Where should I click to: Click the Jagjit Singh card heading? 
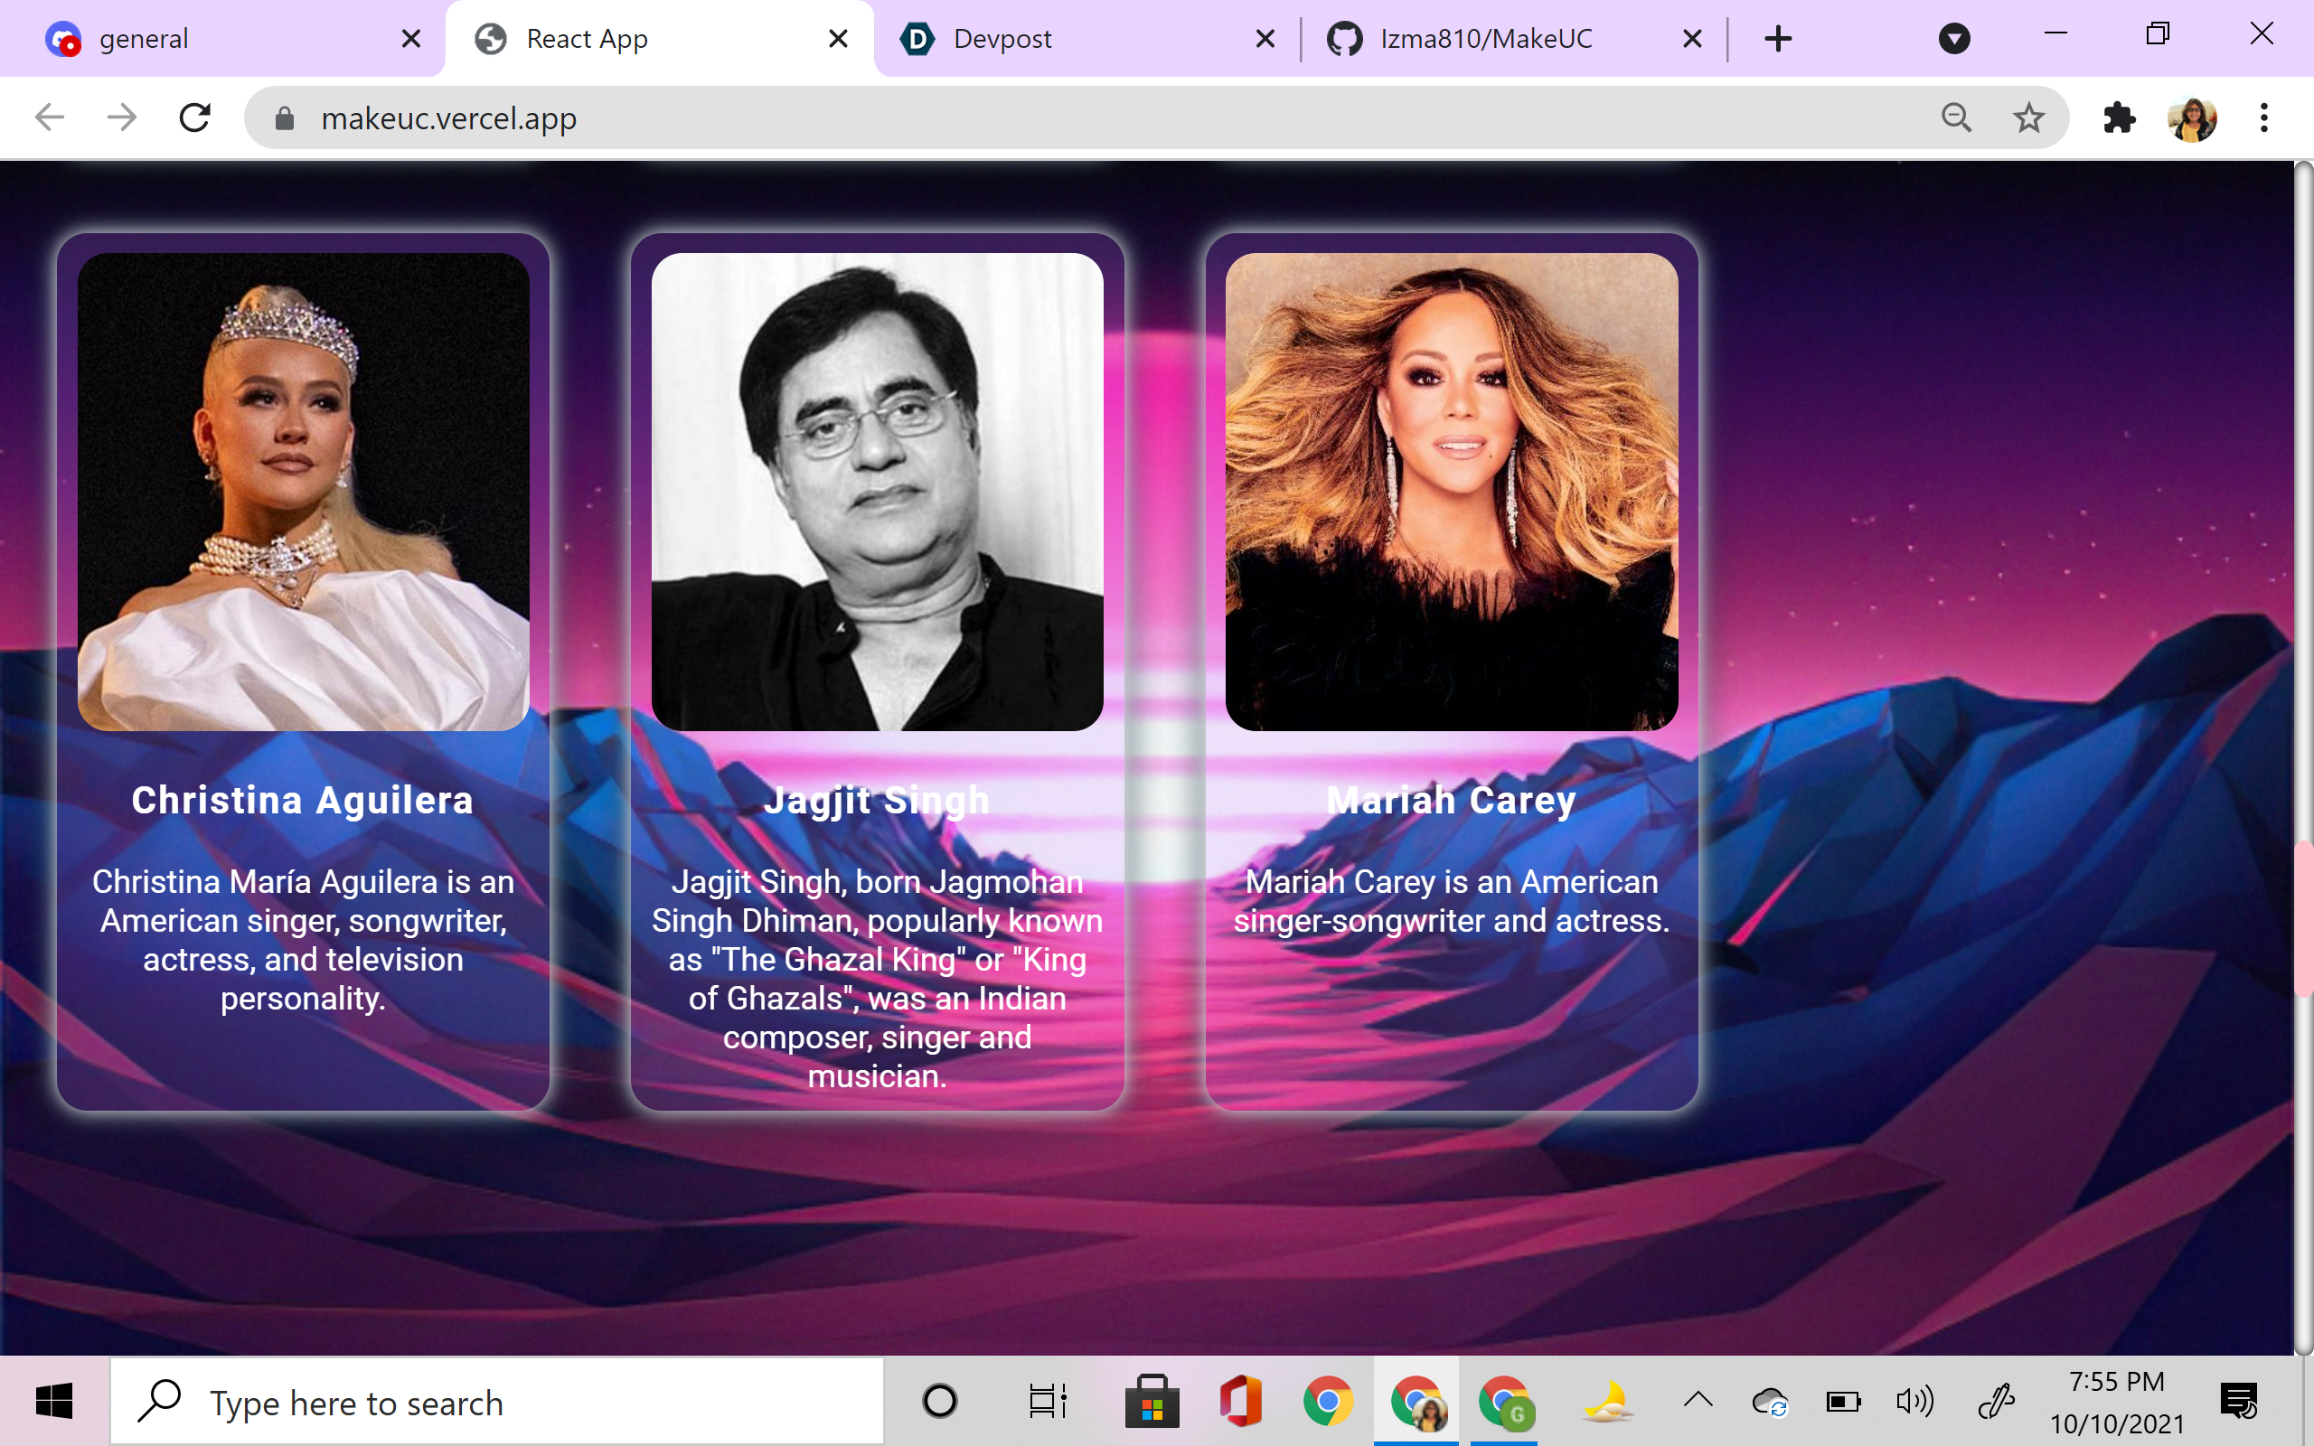(x=877, y=801)
